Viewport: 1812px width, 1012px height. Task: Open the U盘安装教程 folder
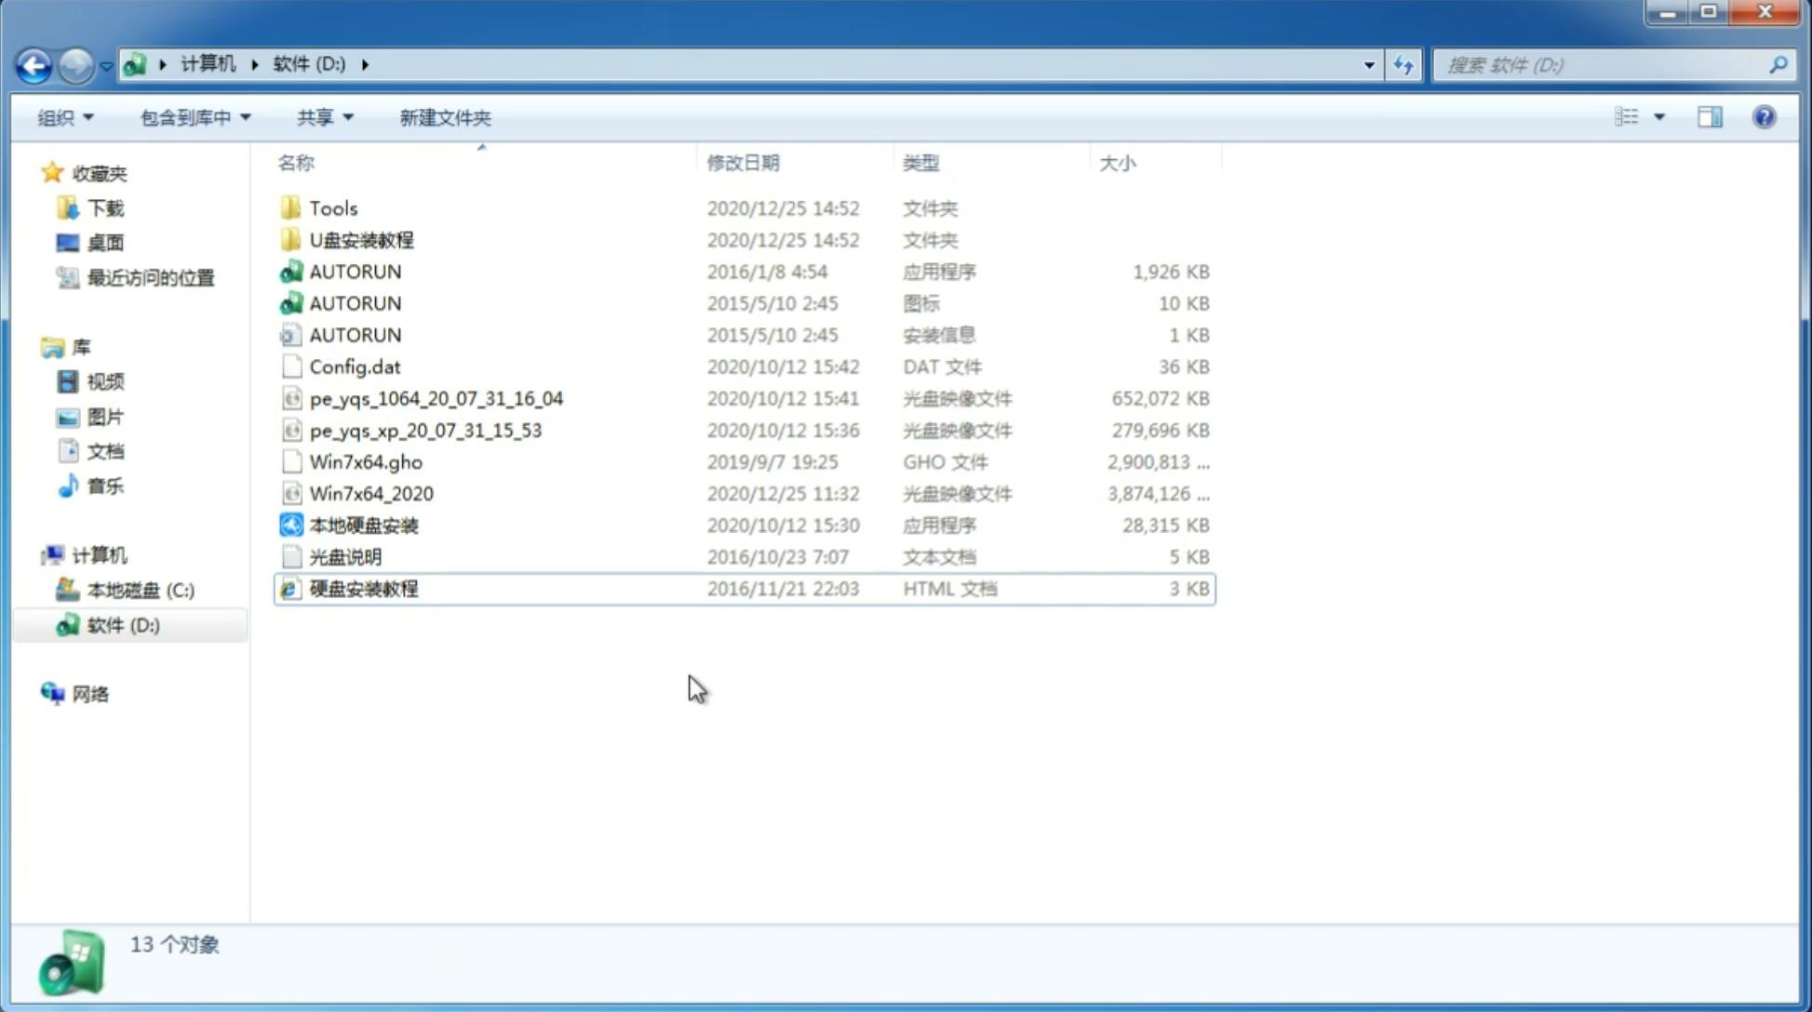[361, 239]
